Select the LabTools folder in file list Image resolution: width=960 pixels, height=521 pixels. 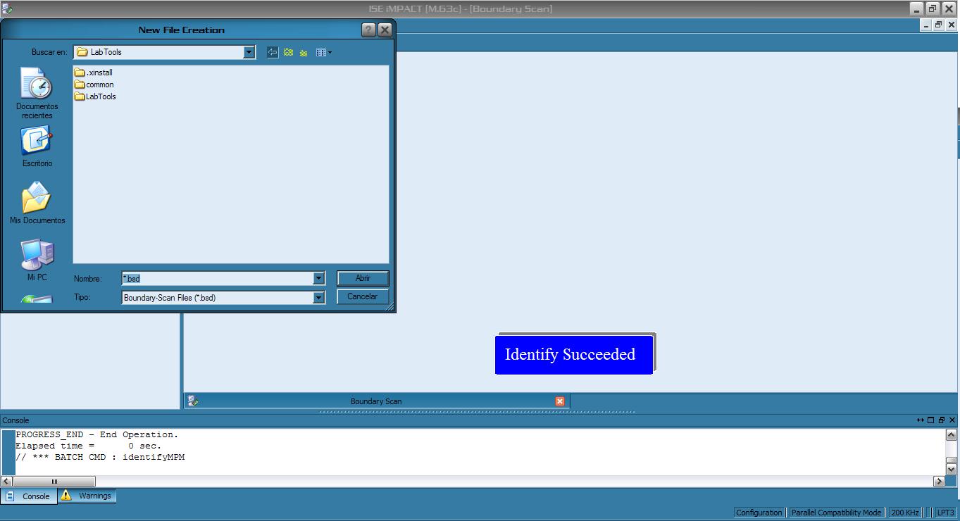tap(96, 96)
